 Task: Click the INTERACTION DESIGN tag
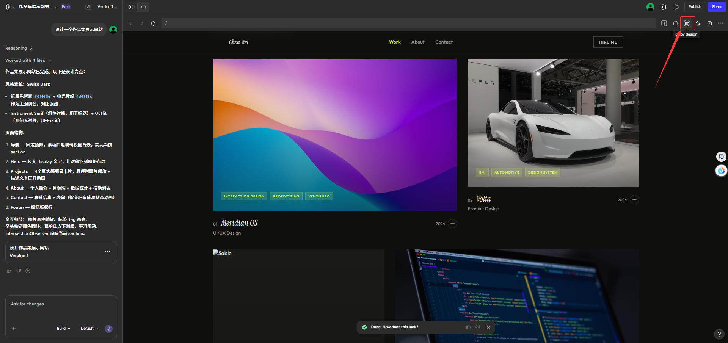point(244,196)
